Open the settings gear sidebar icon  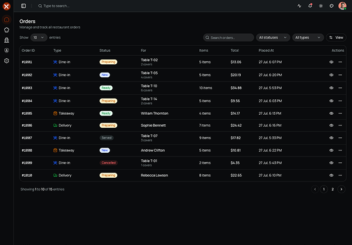[x=7, y=61]
